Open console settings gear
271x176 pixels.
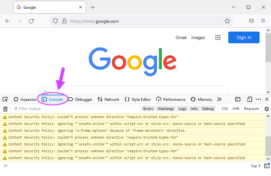[267, 109]
